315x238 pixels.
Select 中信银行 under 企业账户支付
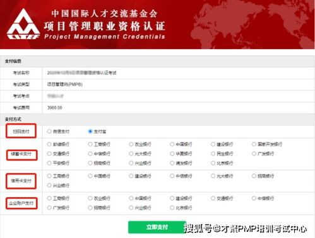[254, 198]
